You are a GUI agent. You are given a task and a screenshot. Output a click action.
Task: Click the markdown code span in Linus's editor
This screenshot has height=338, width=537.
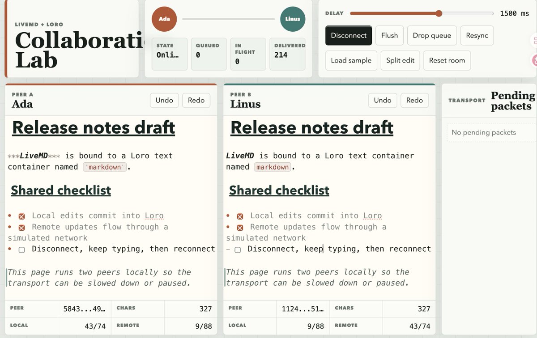pos(273,167)
